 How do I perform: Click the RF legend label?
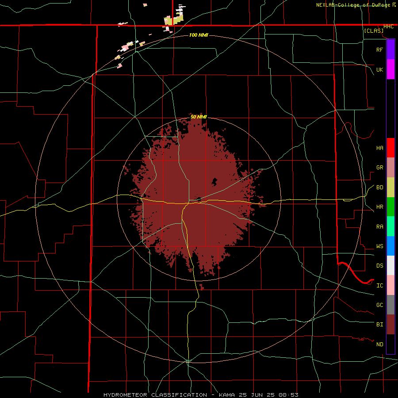[x=379, y=50]
